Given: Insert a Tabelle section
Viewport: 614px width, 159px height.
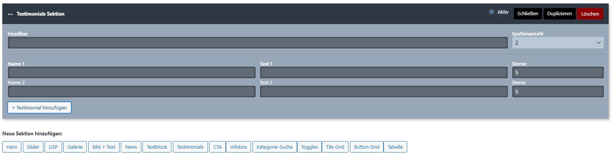Looking at the screenshot, I should point(395,147).
